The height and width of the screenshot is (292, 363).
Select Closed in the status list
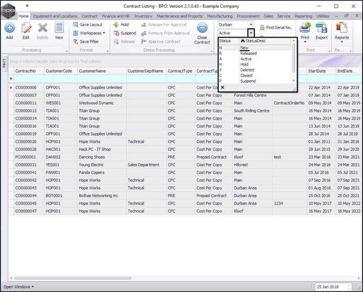click(x=254, y=75)
